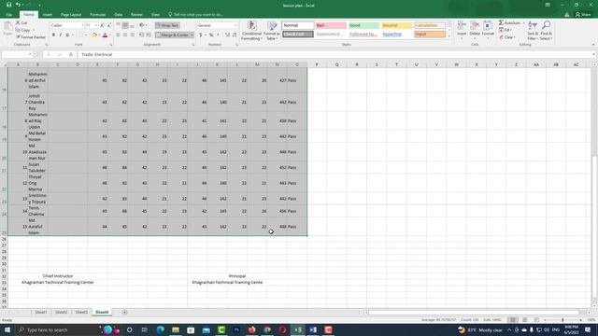Apply the Good cell style
The height and width of the screenshot is (336, 598).
[363, 25]
